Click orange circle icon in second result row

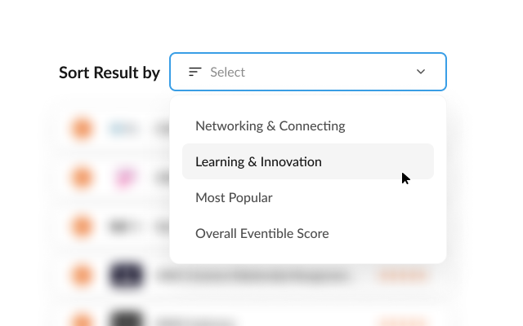click(x=80, y=176)
